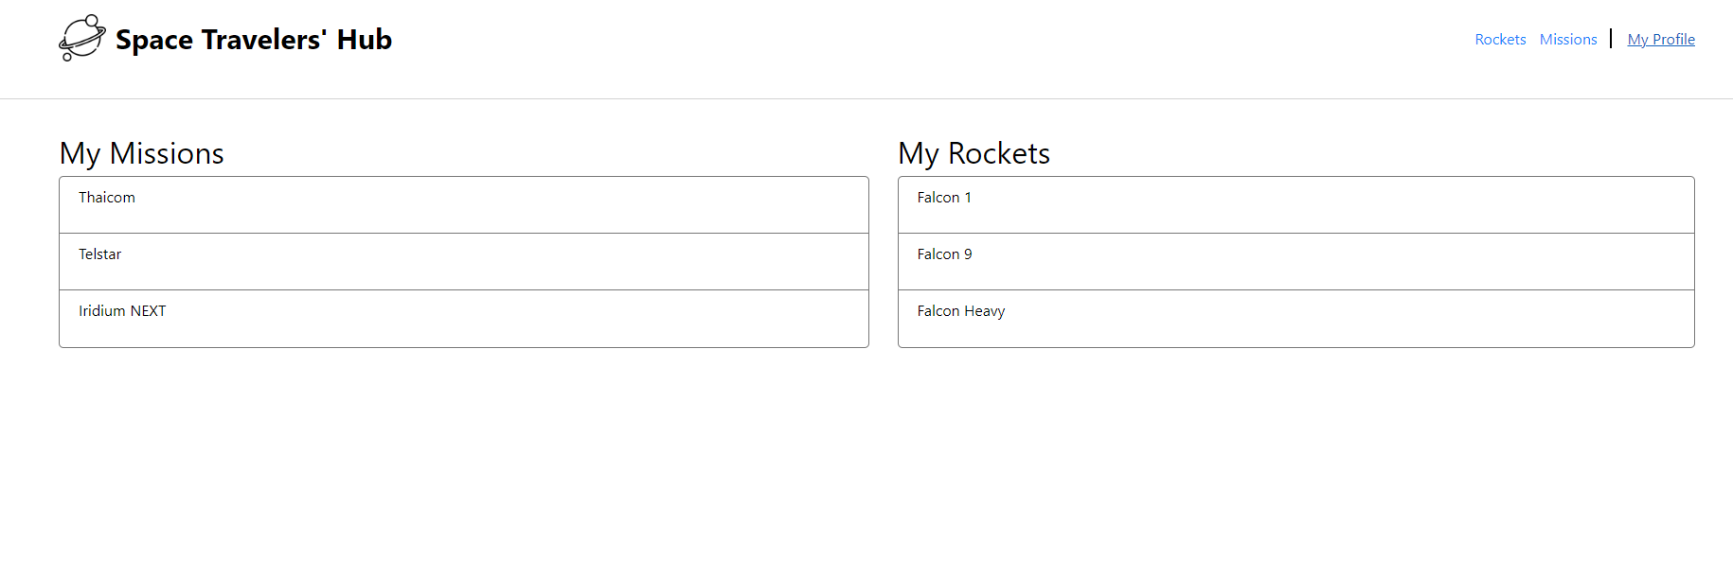Select the Falcon 1 rocket entry

(x=944, y=197)
